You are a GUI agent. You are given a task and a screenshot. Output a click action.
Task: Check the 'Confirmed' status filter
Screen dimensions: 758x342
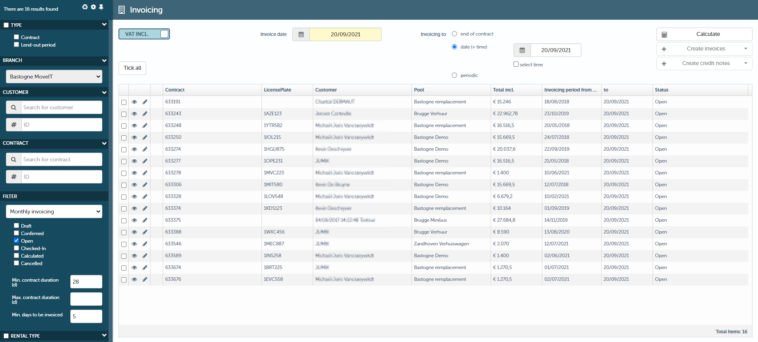17,233
